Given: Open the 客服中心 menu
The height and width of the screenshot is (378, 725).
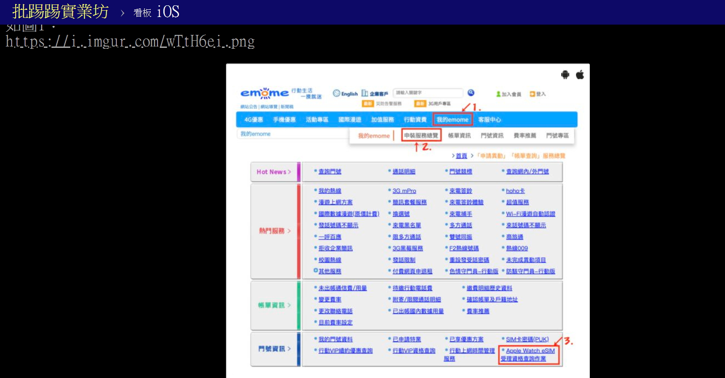Looking at the screenshot, I should (490, 120).
